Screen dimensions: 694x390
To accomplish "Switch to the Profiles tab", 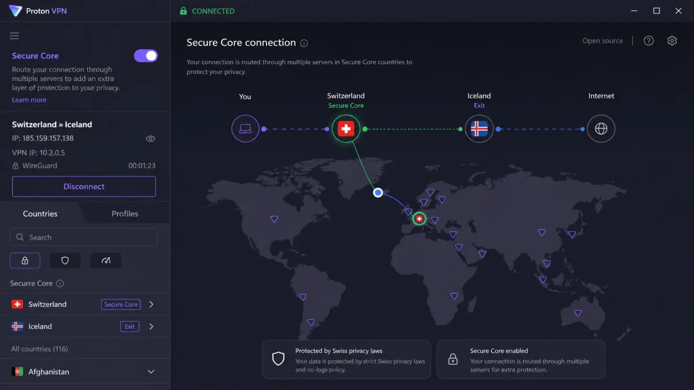I will 125,214.
